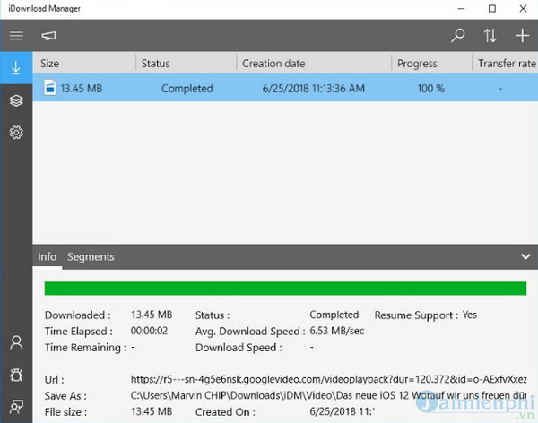
Task: Select the Completed status cell in the download row
Action: (x=187, y=89)
